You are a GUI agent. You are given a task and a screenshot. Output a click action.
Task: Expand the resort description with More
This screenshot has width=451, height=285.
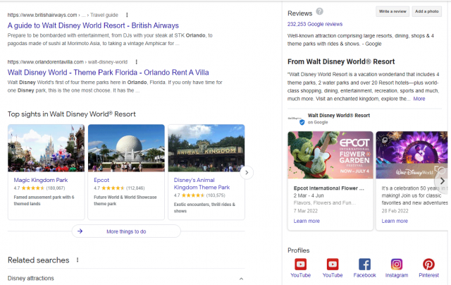pos(419,99)
